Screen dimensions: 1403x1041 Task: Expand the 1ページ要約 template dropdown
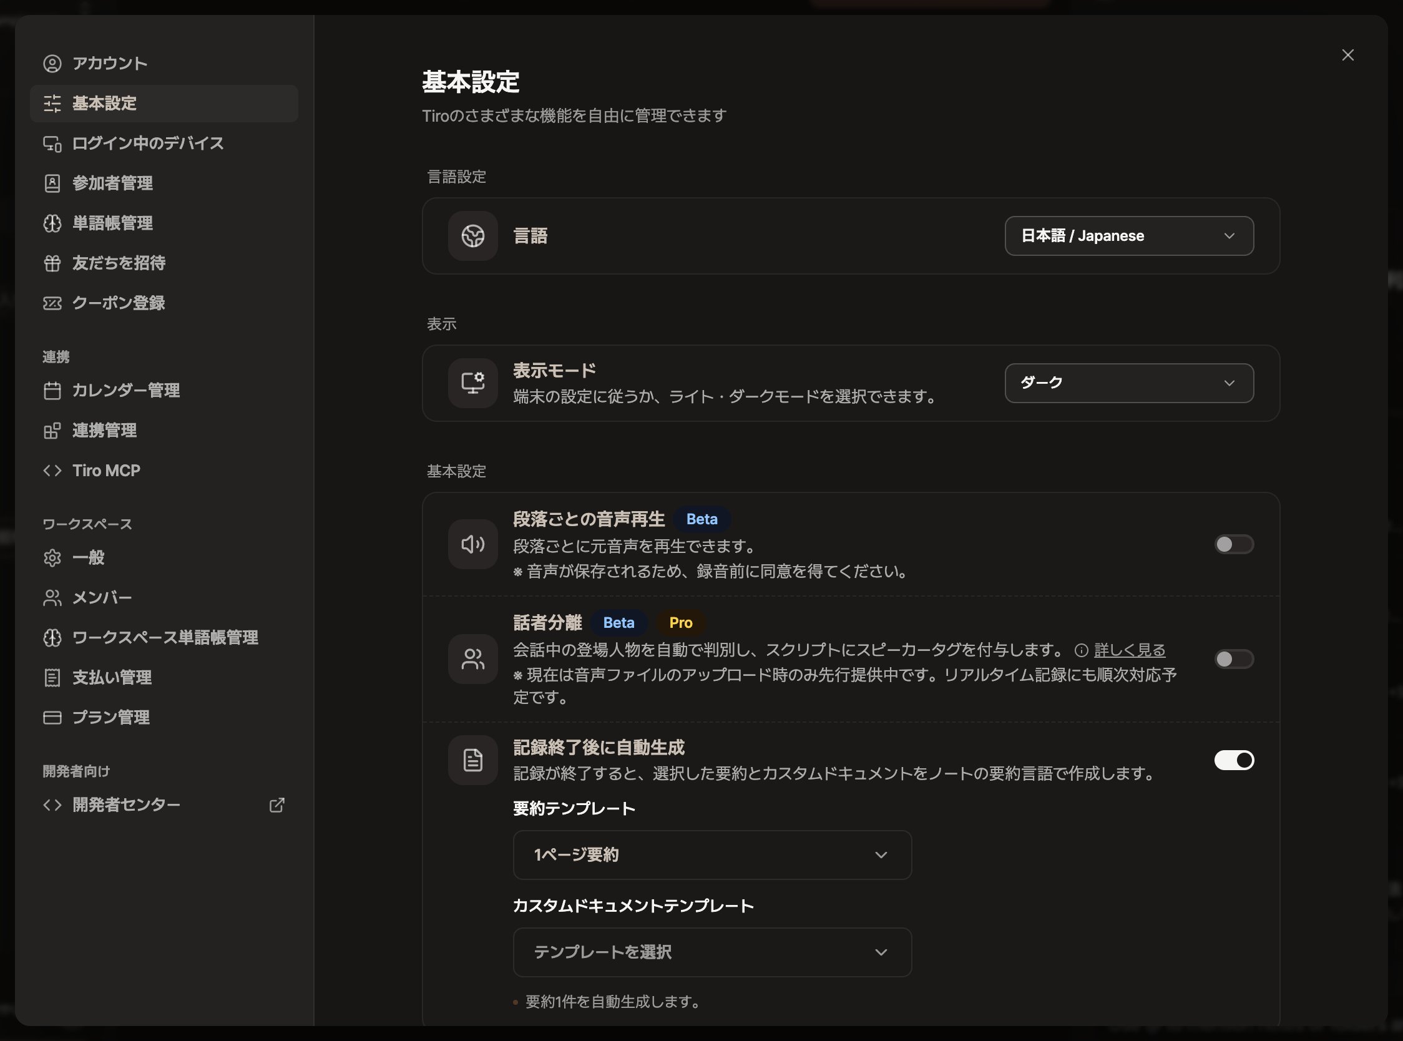pos(712,855)
